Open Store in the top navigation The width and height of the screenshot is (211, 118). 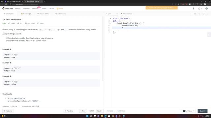coord(60,9)
